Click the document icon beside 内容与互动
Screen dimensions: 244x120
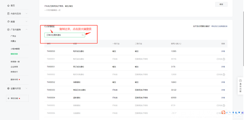pyautogui.click(x=8, y=14)
